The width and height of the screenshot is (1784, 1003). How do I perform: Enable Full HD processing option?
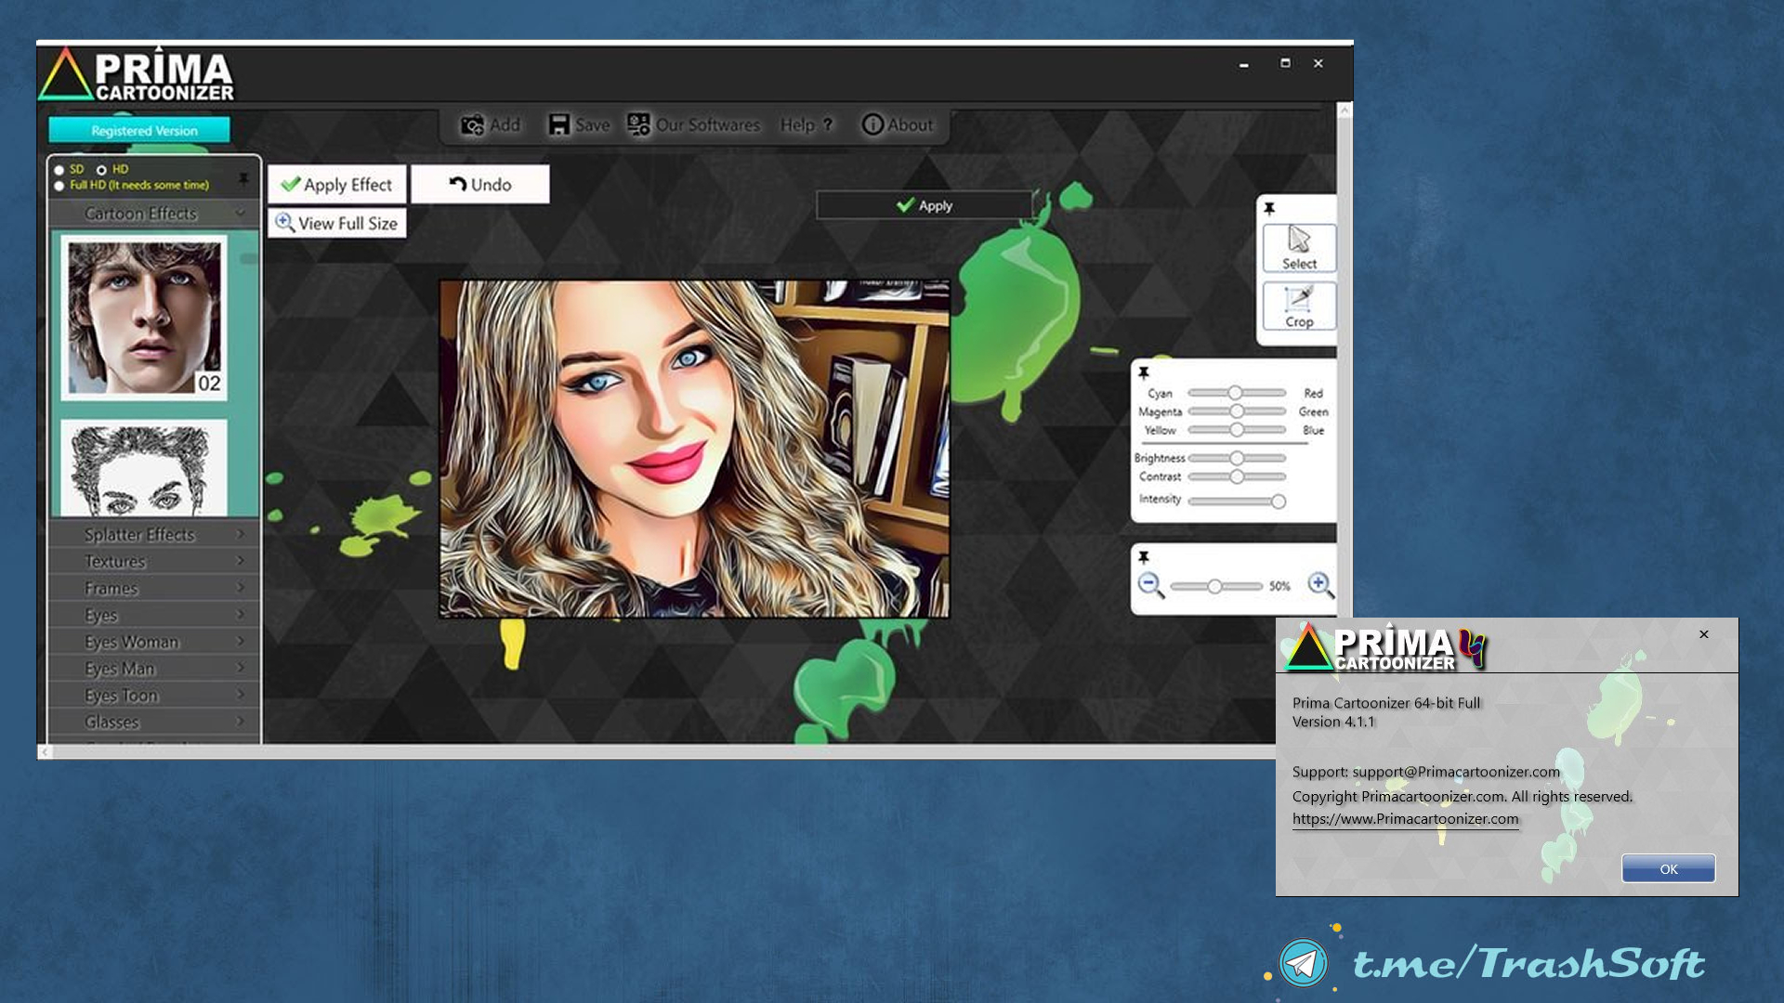[x=59, y=184]
